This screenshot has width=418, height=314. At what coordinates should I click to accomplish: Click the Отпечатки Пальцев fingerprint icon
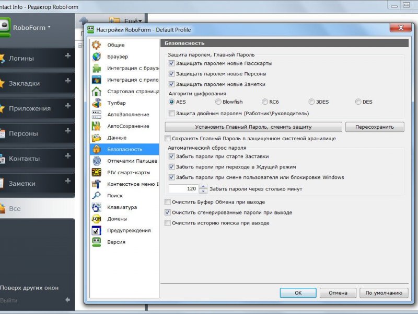point(96,161)
